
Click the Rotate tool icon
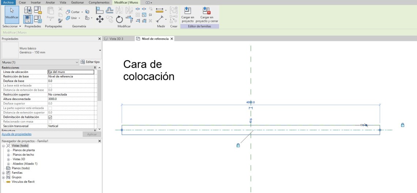(120, 19)
